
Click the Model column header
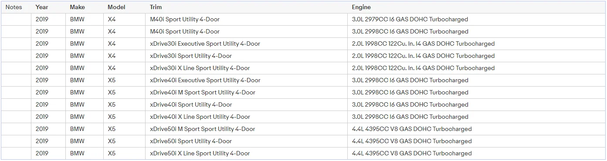[116, 7]
